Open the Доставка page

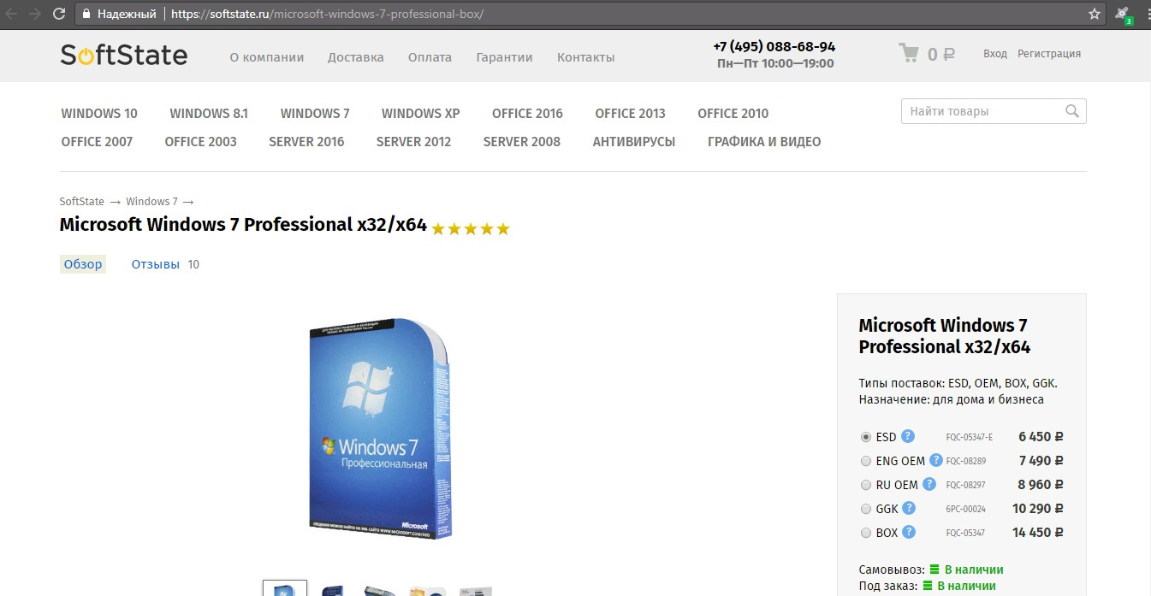coord(356,57)
